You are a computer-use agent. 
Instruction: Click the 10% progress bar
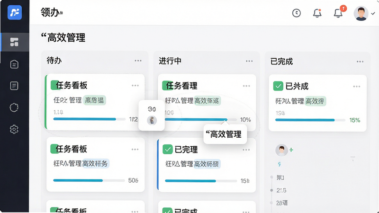[200, 120]
